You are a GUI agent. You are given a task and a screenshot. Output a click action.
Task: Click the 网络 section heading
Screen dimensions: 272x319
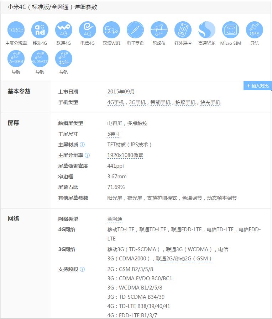(x=13, y=219)
